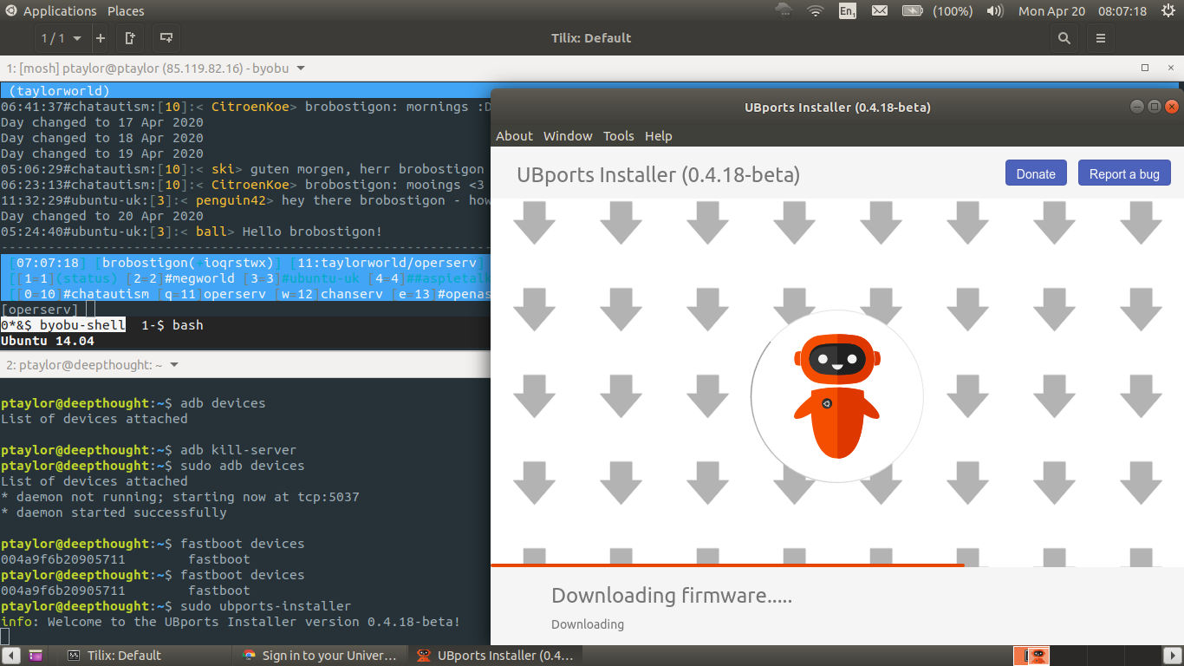Maximize the byobu terminal pane
Screen dimensions: 1184x666
click(1145, 68)
